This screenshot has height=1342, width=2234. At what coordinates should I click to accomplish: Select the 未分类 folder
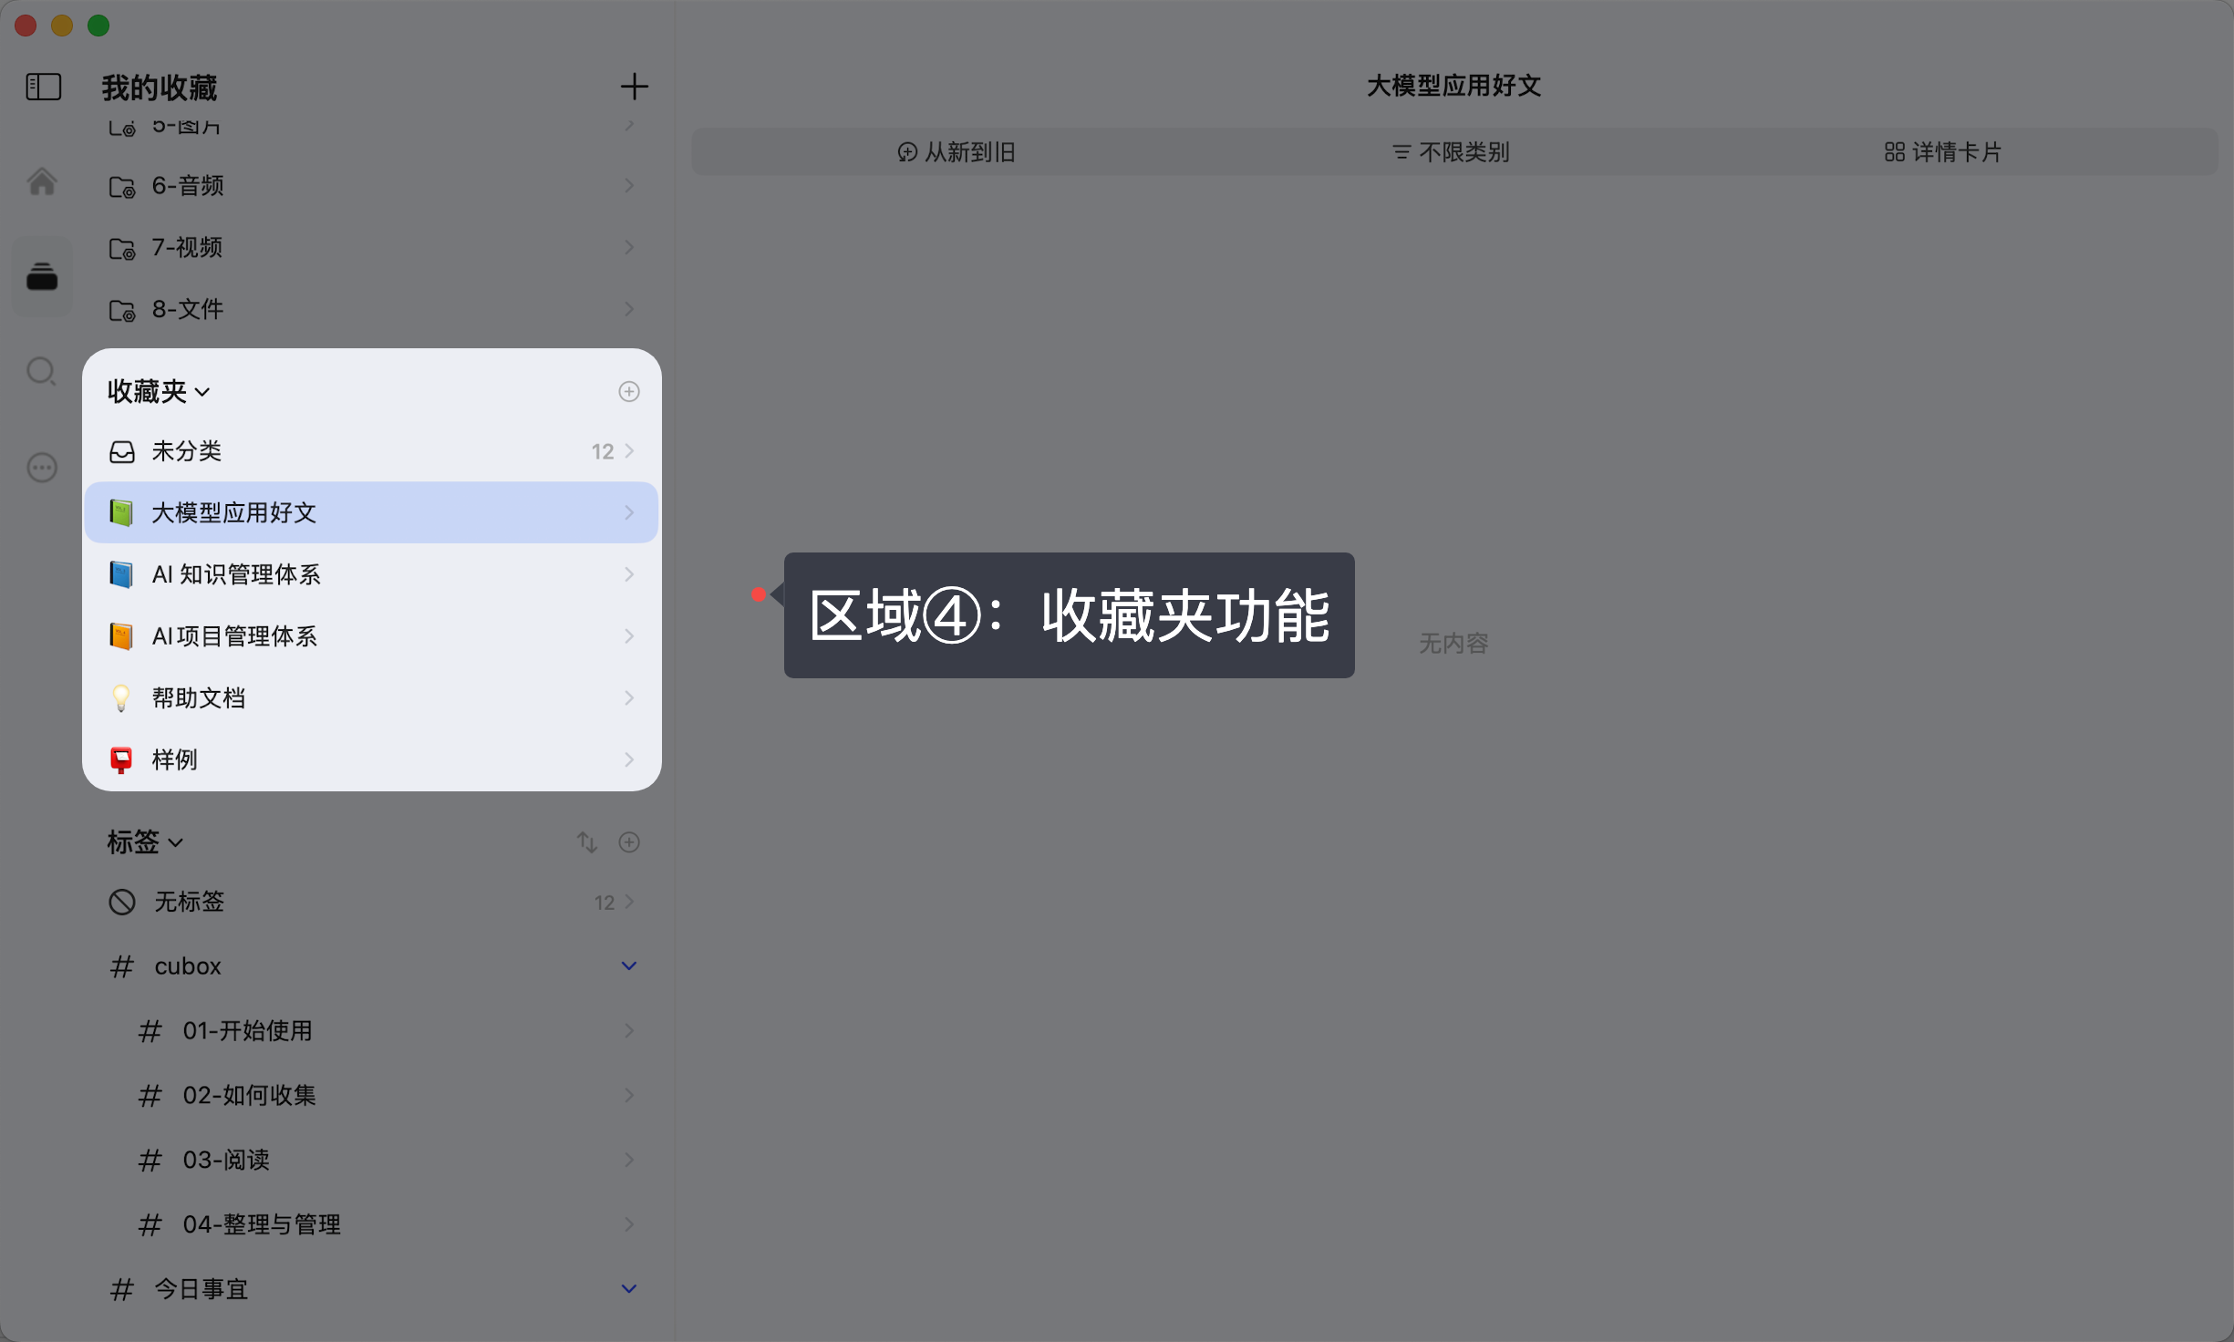click(187, 450)
